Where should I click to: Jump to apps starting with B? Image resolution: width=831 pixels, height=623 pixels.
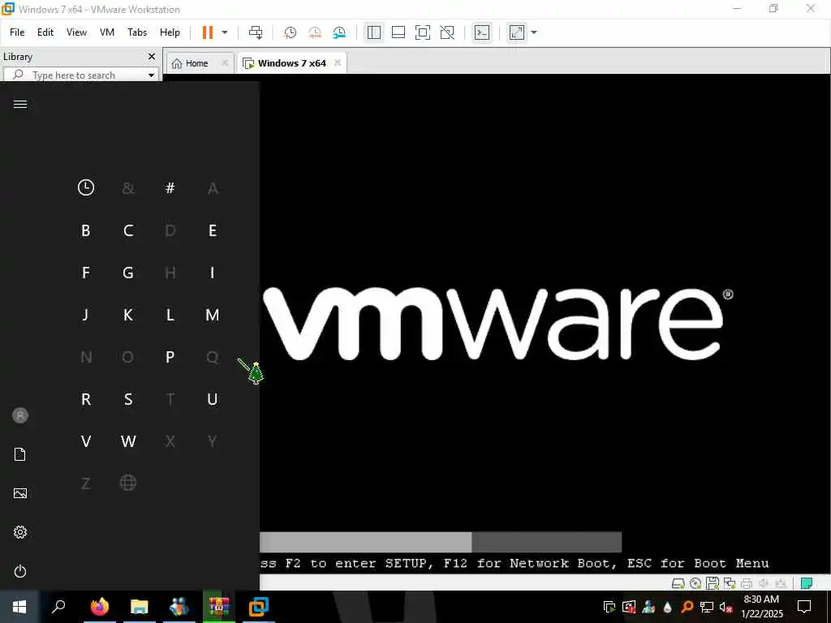pyautogui.click(x=85, y=230)
